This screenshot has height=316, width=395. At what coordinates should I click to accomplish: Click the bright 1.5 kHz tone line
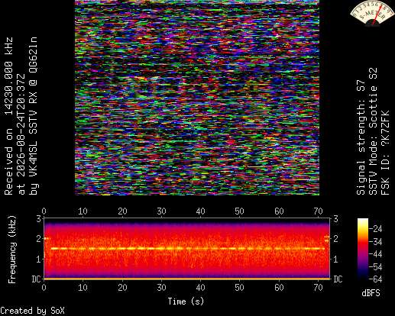(188, 248)
